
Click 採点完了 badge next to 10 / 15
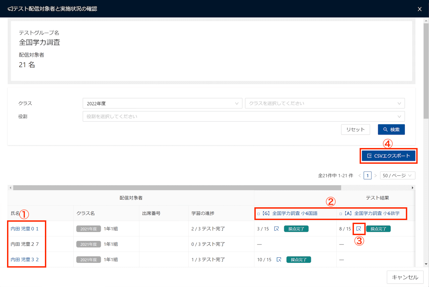tap(299, 260)
